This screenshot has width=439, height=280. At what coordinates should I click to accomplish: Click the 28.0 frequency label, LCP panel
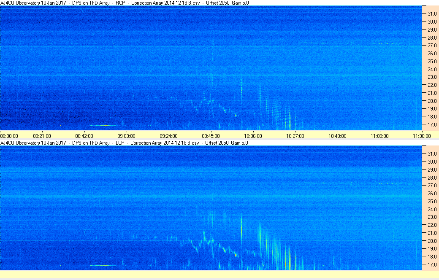click(x=432, y=178)
